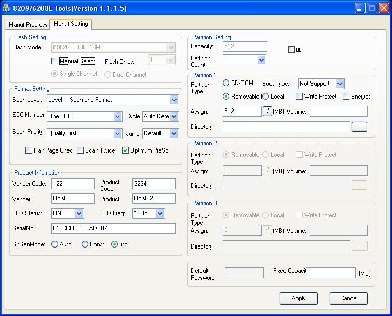Open the LED Freq dropdown
392x316 pixels.
160,213
